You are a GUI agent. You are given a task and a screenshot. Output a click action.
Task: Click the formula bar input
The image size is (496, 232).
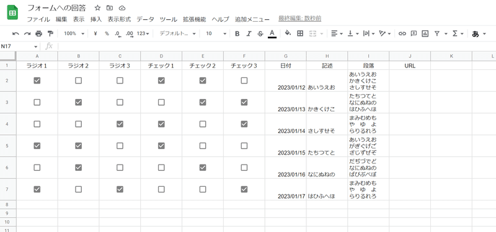(277, 46)
